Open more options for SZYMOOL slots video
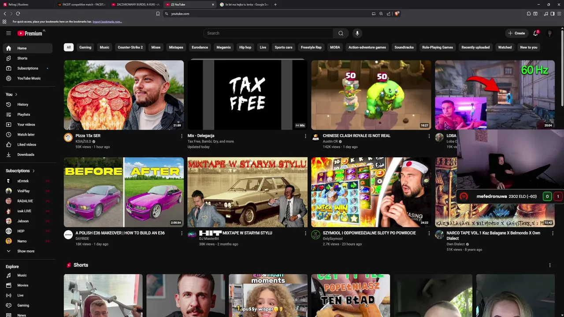This screenshot has height=317, width=564. click(429, 233)
